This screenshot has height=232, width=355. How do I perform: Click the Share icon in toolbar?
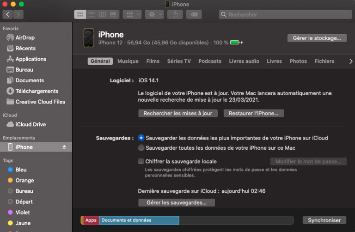[x=175, y=14]
